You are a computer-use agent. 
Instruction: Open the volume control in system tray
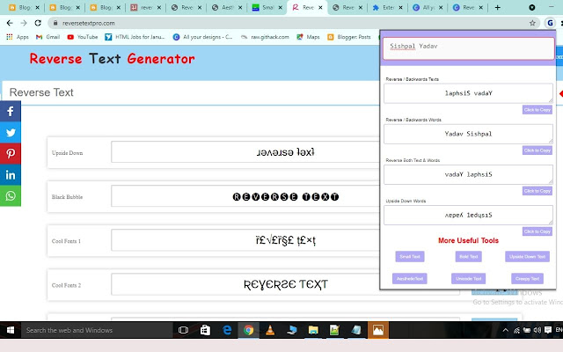pos(537,330)
